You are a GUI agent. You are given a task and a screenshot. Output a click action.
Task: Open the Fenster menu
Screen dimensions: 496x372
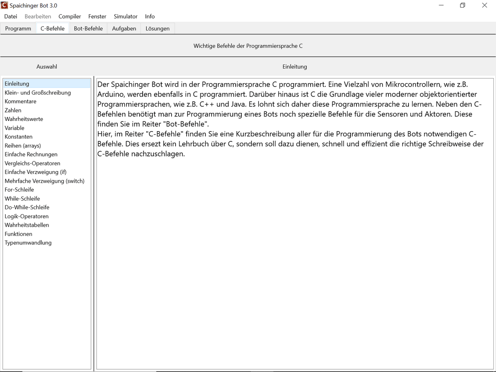97,16
